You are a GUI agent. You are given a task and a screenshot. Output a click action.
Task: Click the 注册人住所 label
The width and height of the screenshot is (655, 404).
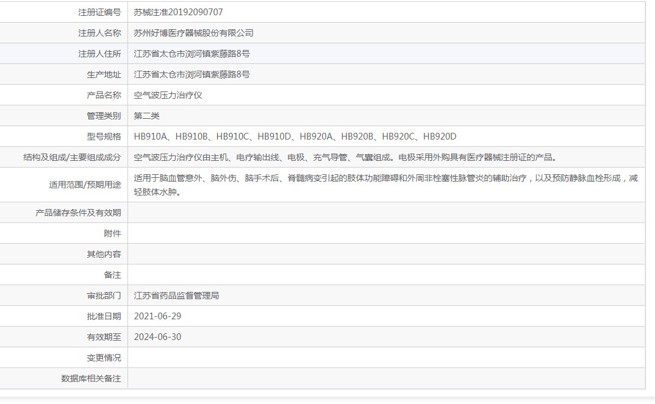[99, 54]
